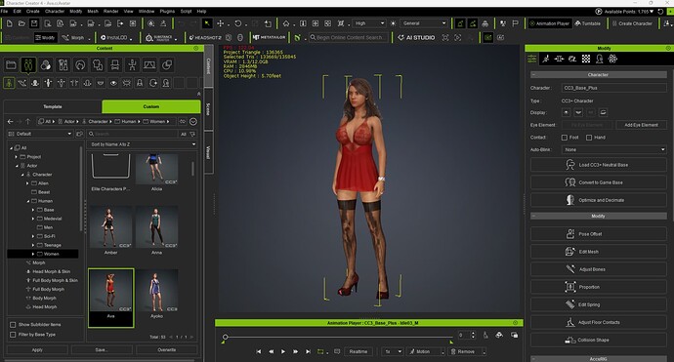Open Headshot 2 plugin

[x=205, y=38]
